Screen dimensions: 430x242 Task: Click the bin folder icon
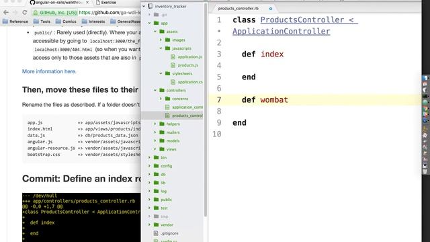[157, 157]
